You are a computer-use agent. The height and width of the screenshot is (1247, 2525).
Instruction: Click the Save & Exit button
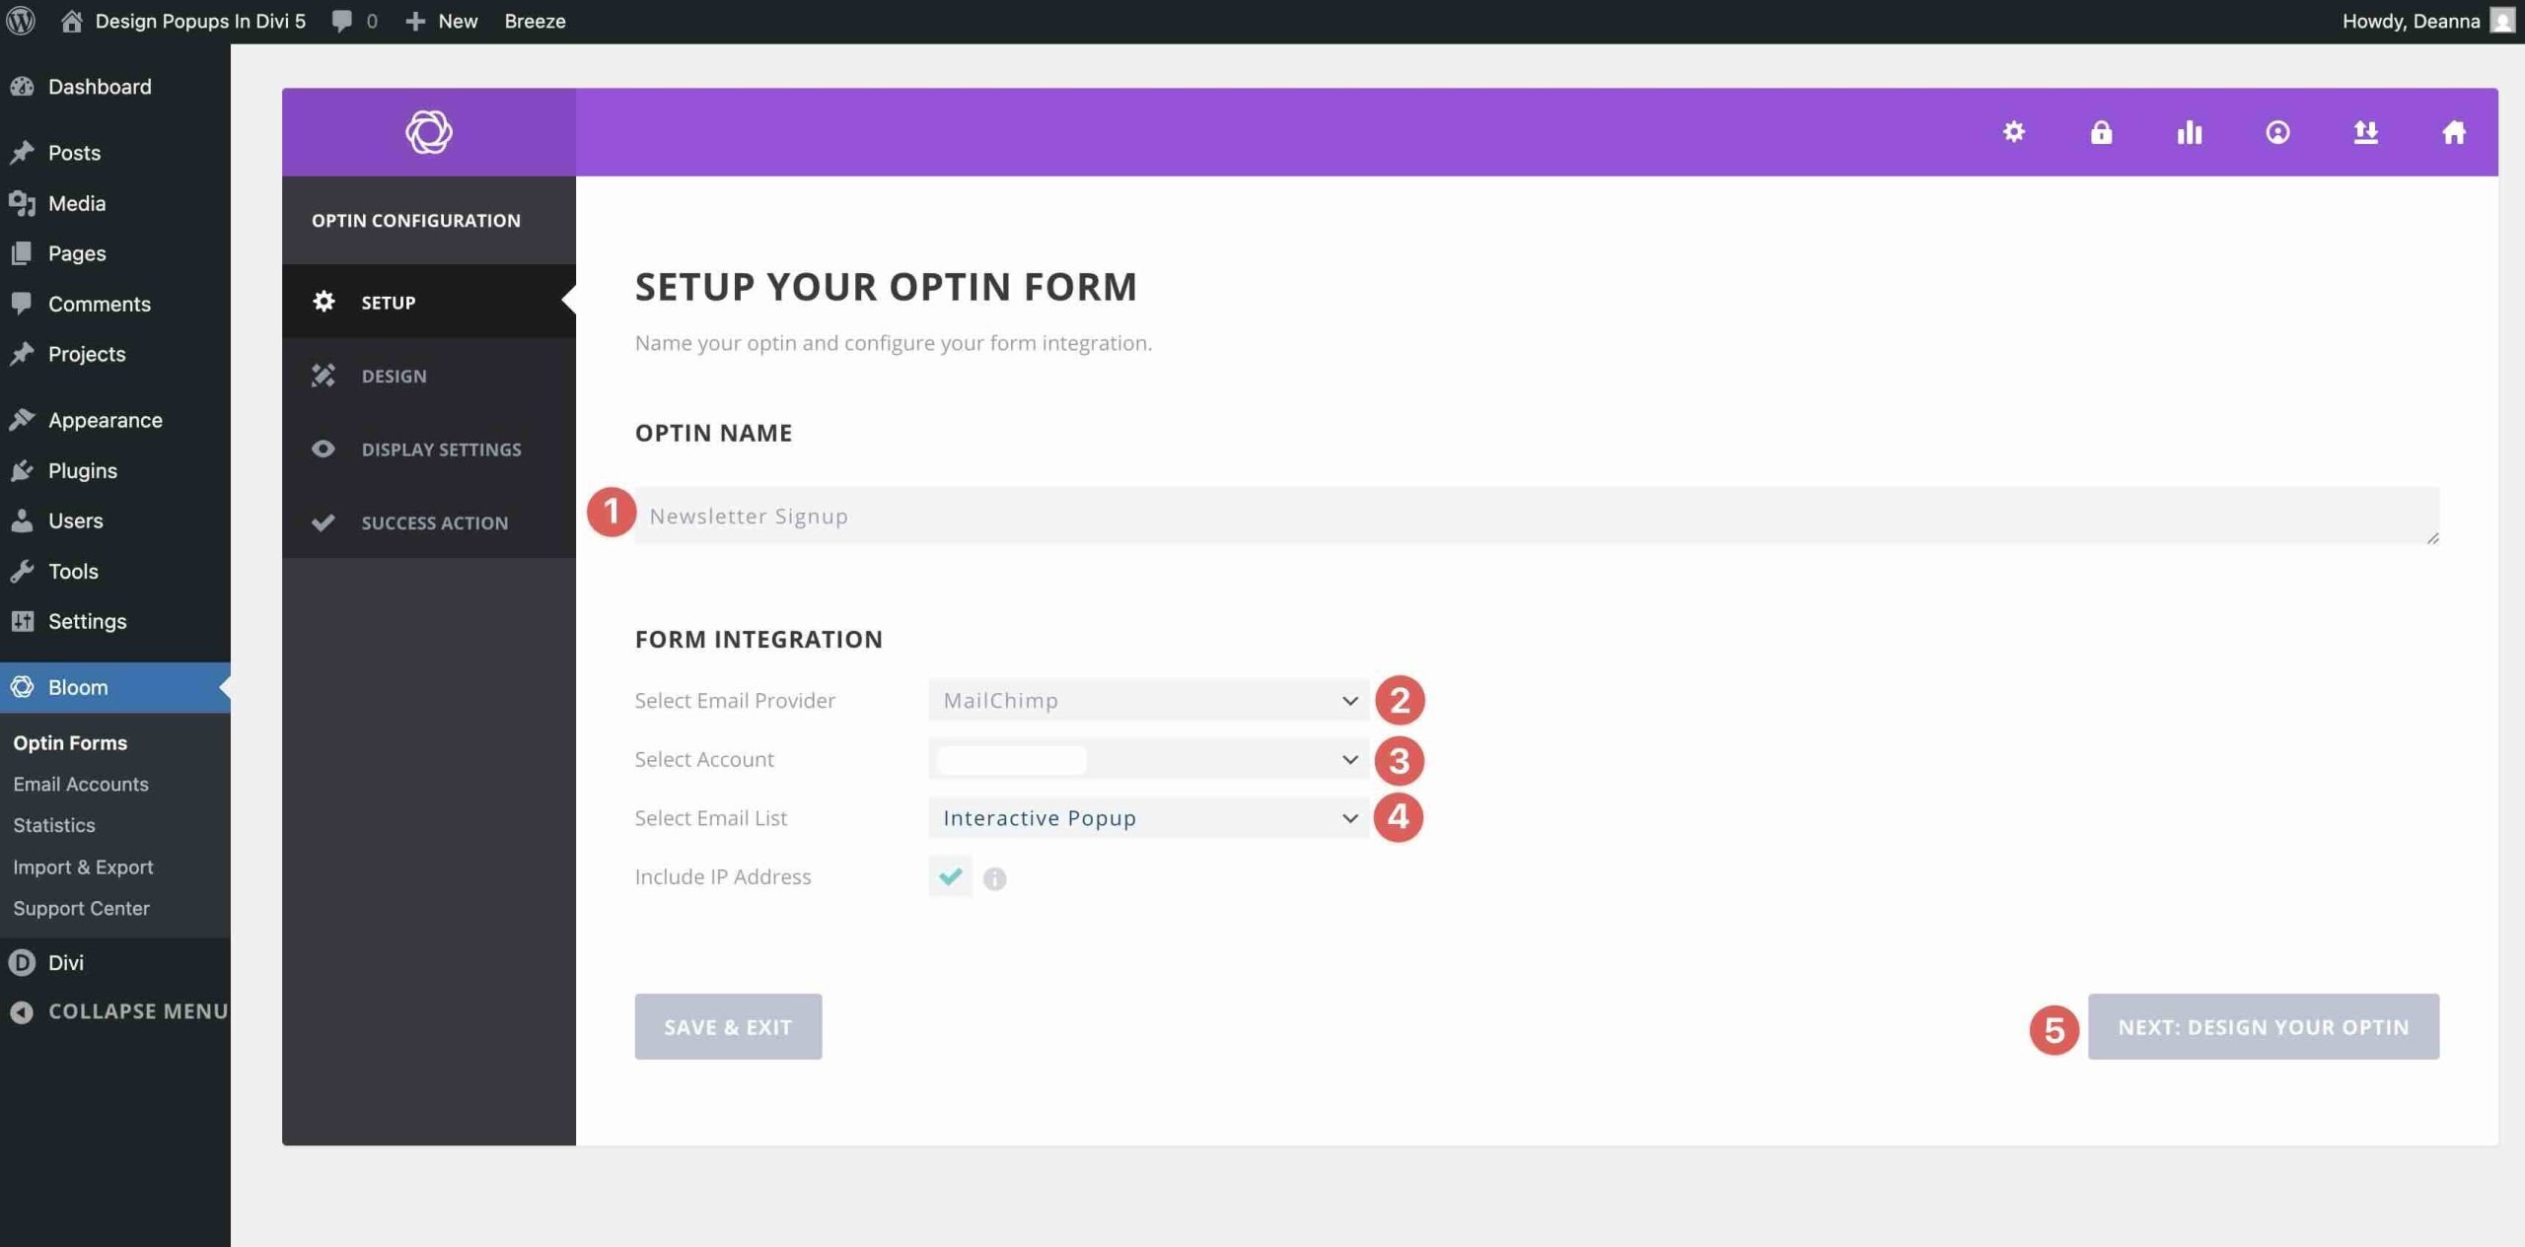click(x=727, y=1025)
